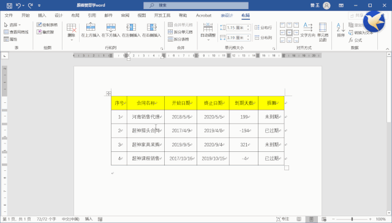Insert a column right with 在右侧插入
The height and width of the screenshot is (223, 392).
(151, 30)
